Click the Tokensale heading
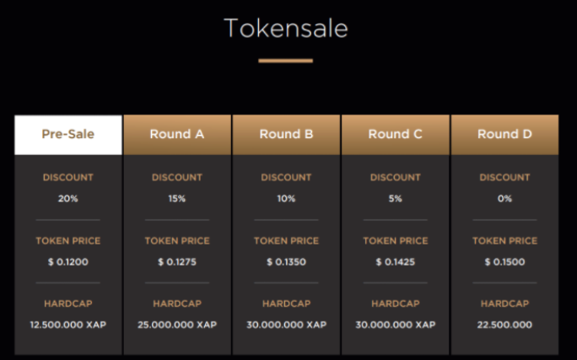This screenshot has height=360, width=577. click(286, 28)
